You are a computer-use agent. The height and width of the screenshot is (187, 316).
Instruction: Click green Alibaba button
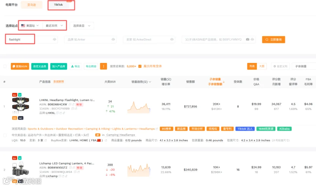(x=284, y=129)
